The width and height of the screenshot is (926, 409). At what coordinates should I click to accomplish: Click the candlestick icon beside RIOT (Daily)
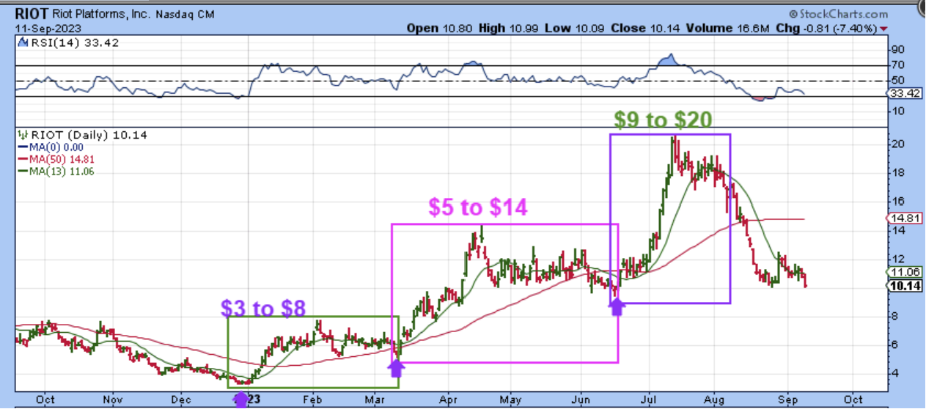pyautogui.click(x=22, y=134)
